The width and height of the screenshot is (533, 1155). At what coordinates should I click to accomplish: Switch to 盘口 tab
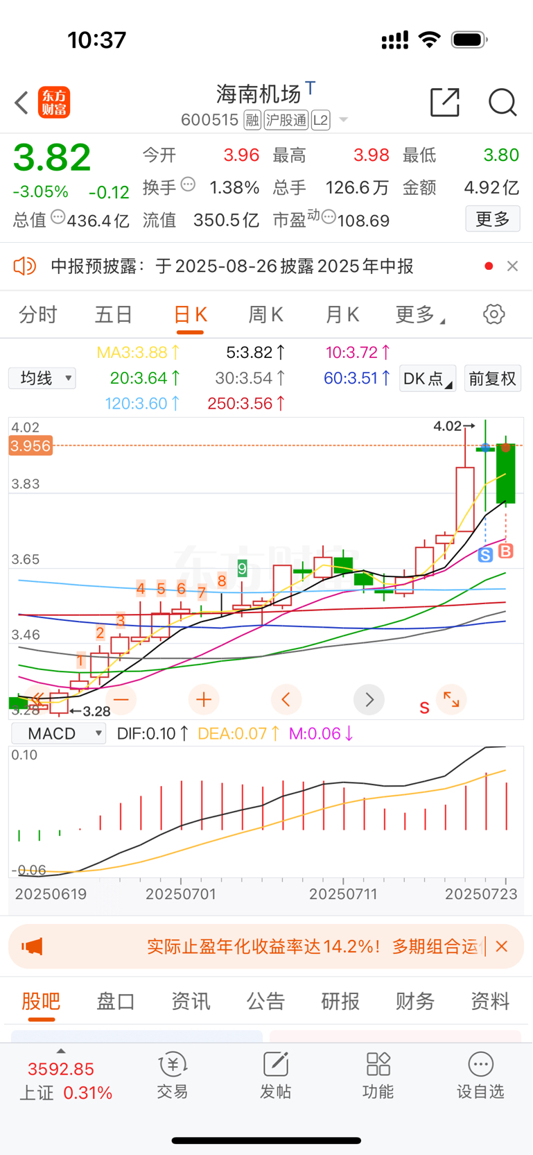116,1001
